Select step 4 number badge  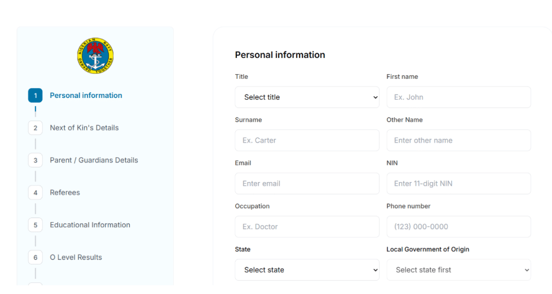coord(35,193)
